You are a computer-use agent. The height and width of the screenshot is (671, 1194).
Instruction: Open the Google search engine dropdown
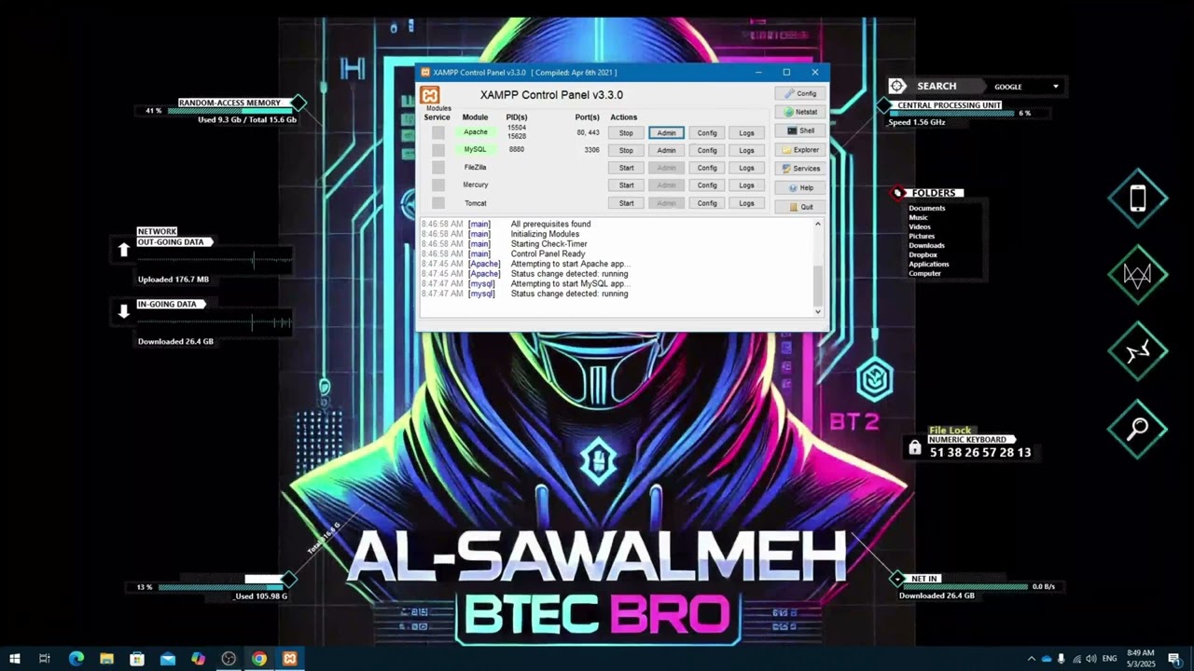point(1056,87)
